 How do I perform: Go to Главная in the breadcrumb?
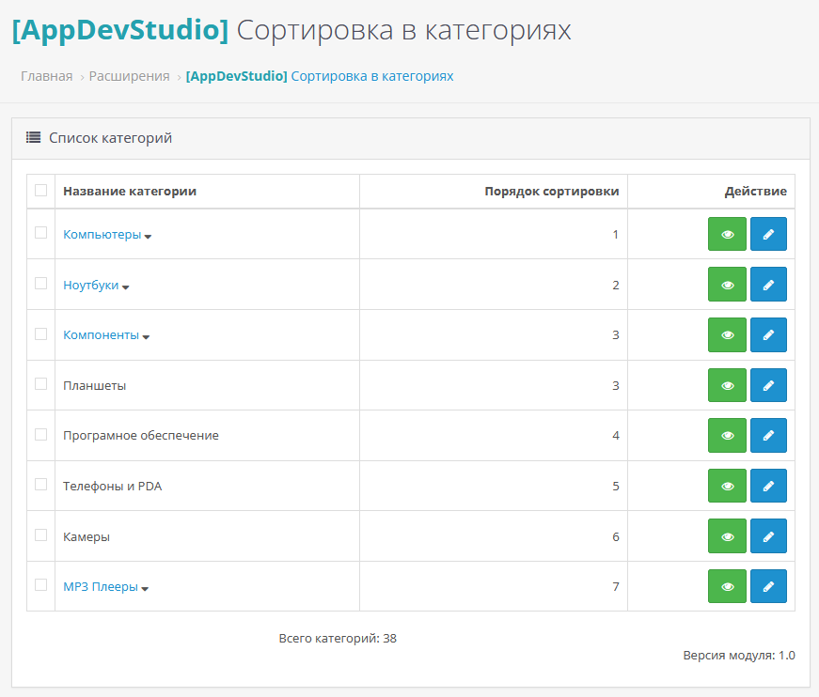coord(47,76)
